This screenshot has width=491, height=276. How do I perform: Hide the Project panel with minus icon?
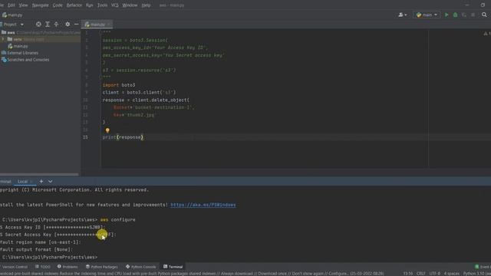(x=77, y=24)
